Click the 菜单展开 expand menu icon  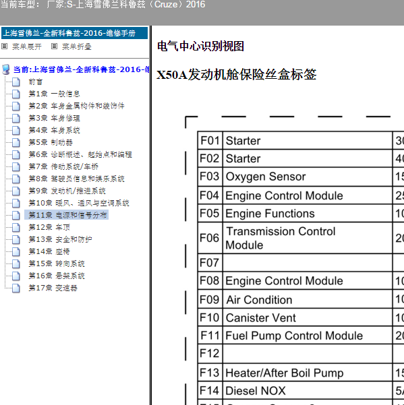coord(5,46)
